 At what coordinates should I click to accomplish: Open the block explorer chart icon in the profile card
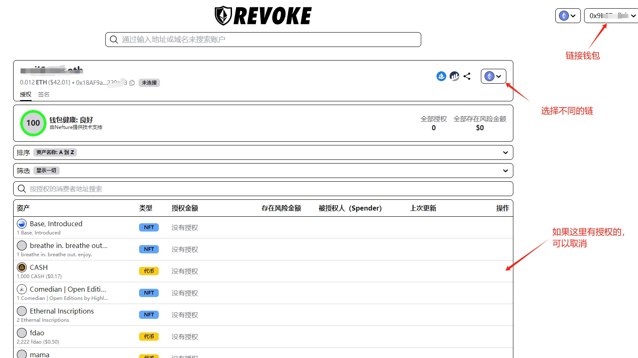point(454,76)
